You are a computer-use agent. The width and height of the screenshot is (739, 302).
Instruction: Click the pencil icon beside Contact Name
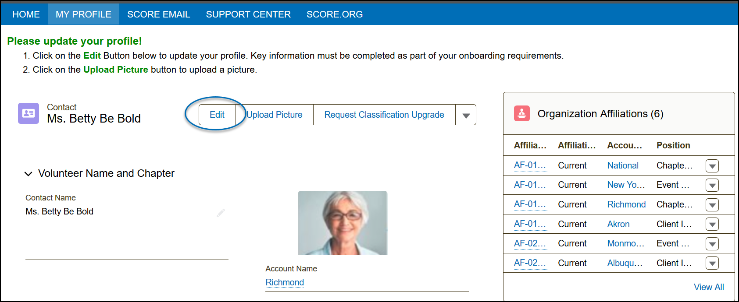(221, 213)
